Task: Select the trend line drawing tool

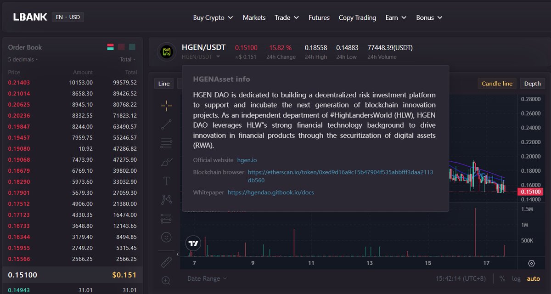Action: coord(167,124)
